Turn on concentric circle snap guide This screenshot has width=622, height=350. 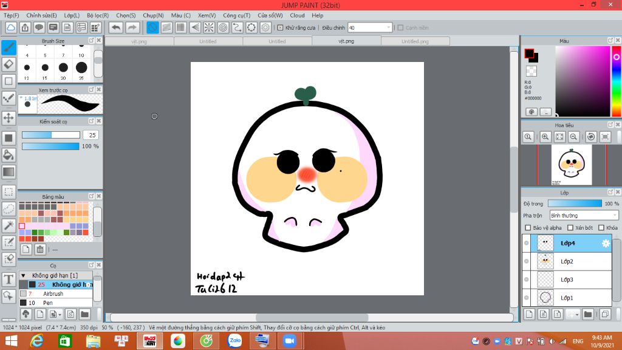pos(223,27)
